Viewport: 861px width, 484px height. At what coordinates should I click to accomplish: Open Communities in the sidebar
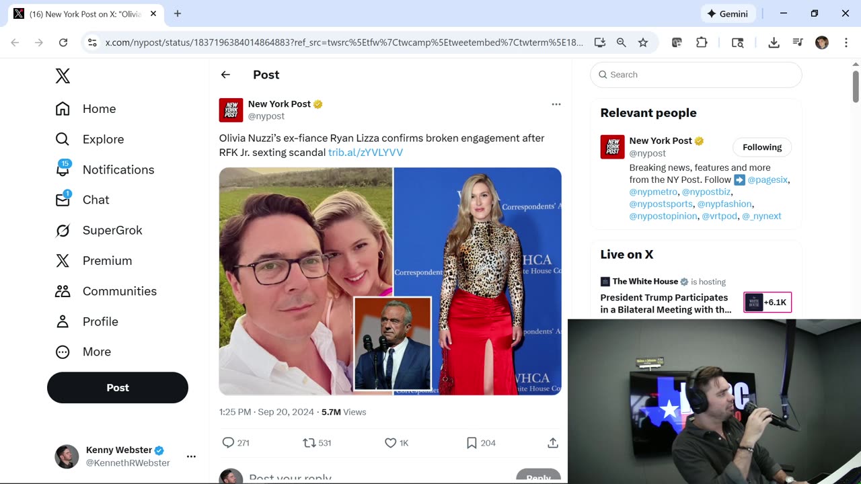(x=106, y=291)
